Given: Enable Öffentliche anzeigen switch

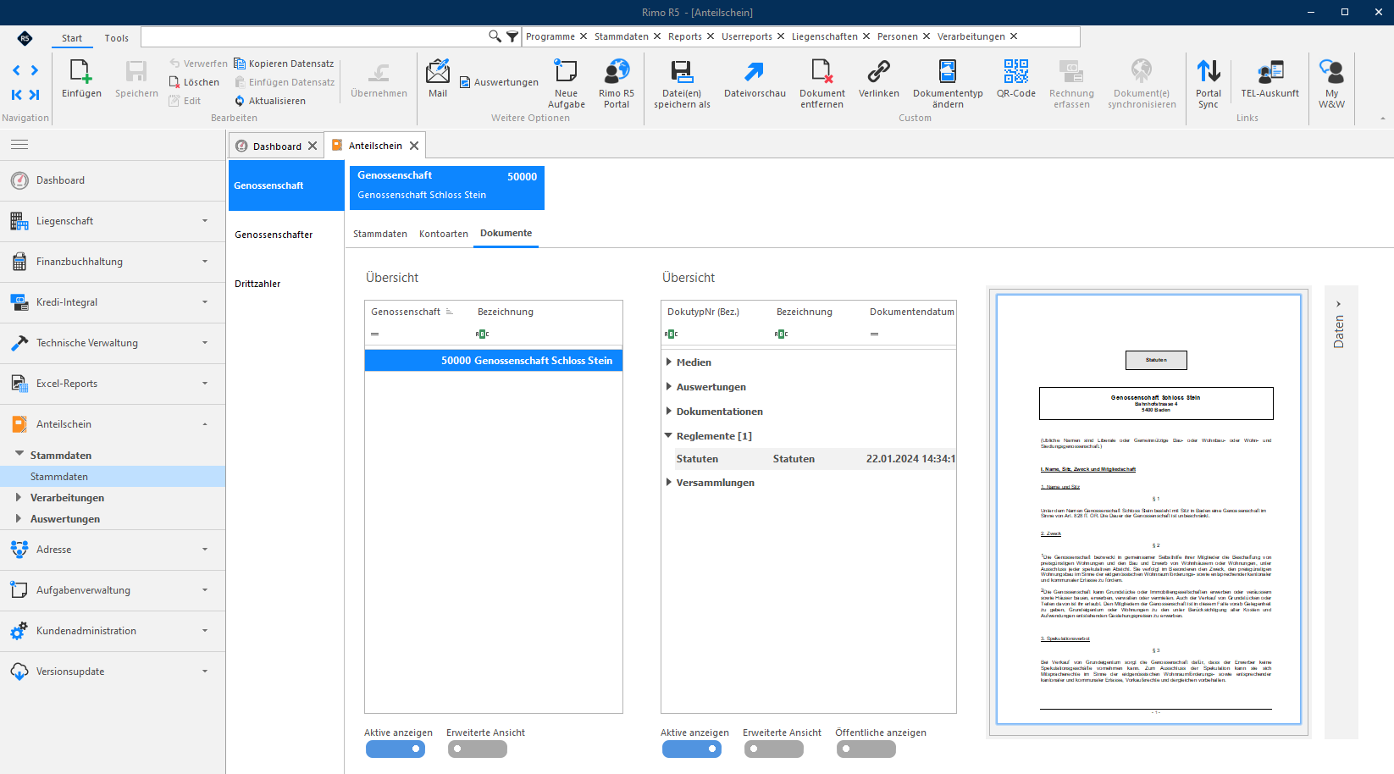Looking at the screenshot, I should 866,749.
